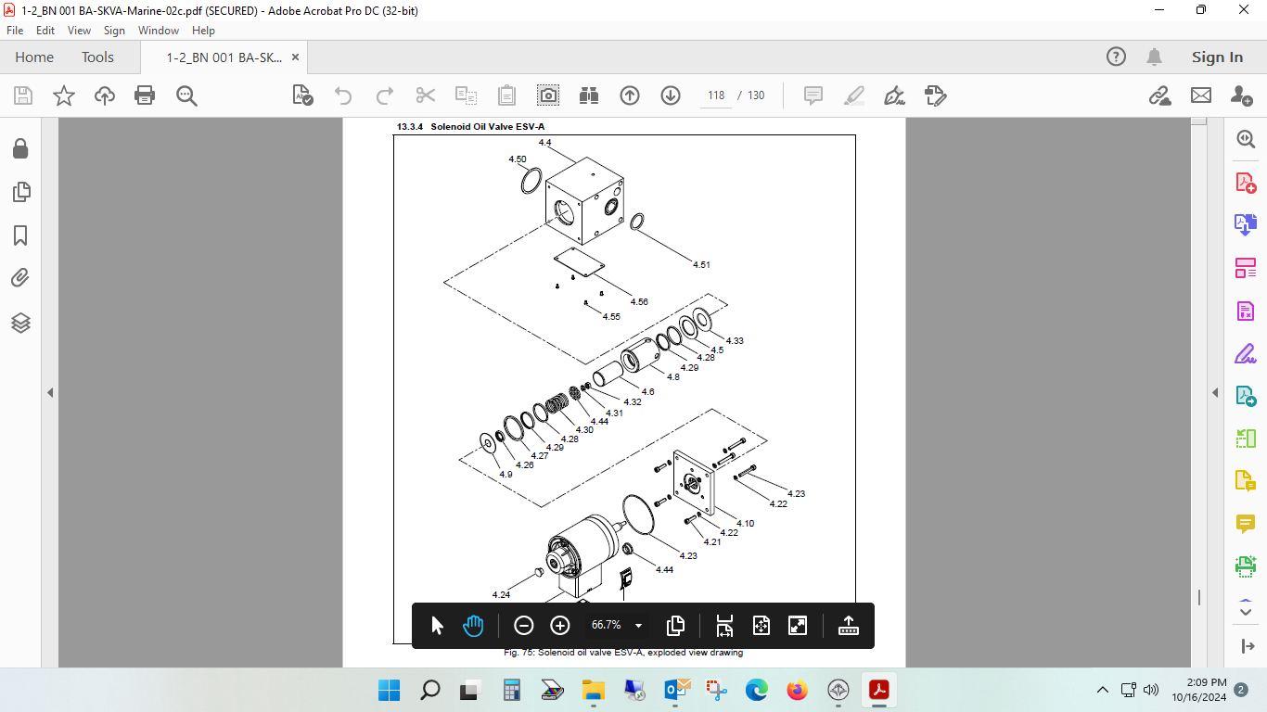The height and width of the screenshot is (712, 1267).
Task: Open the Attachments paperclip panel
Action: (x=20, y=278)
